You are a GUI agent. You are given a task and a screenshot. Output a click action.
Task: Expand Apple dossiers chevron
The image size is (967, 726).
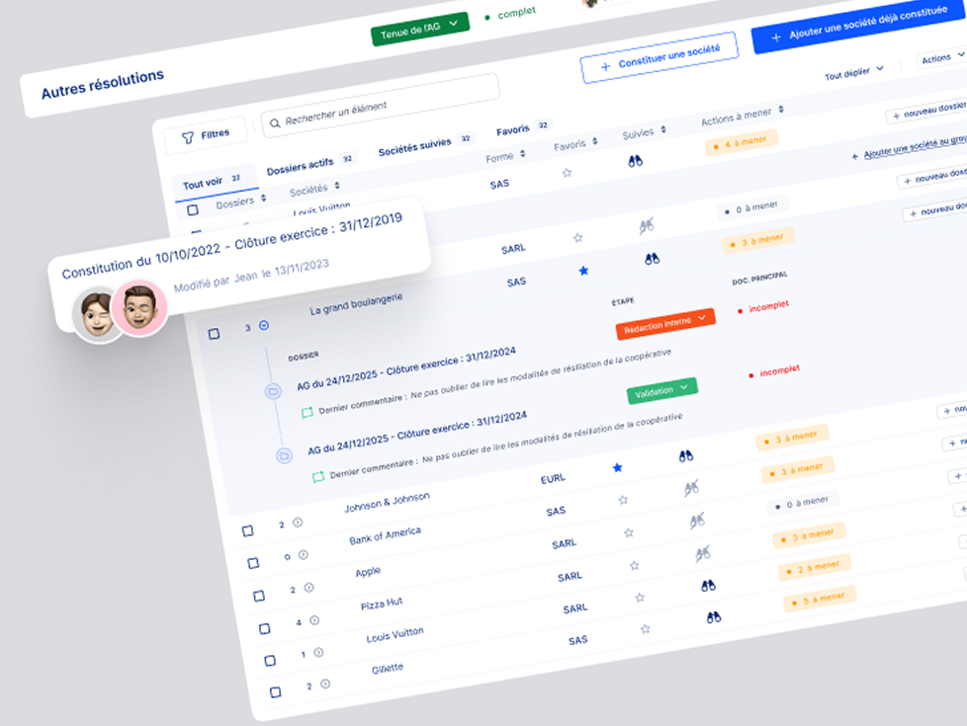pyautogui.click(x=308, y=588)
